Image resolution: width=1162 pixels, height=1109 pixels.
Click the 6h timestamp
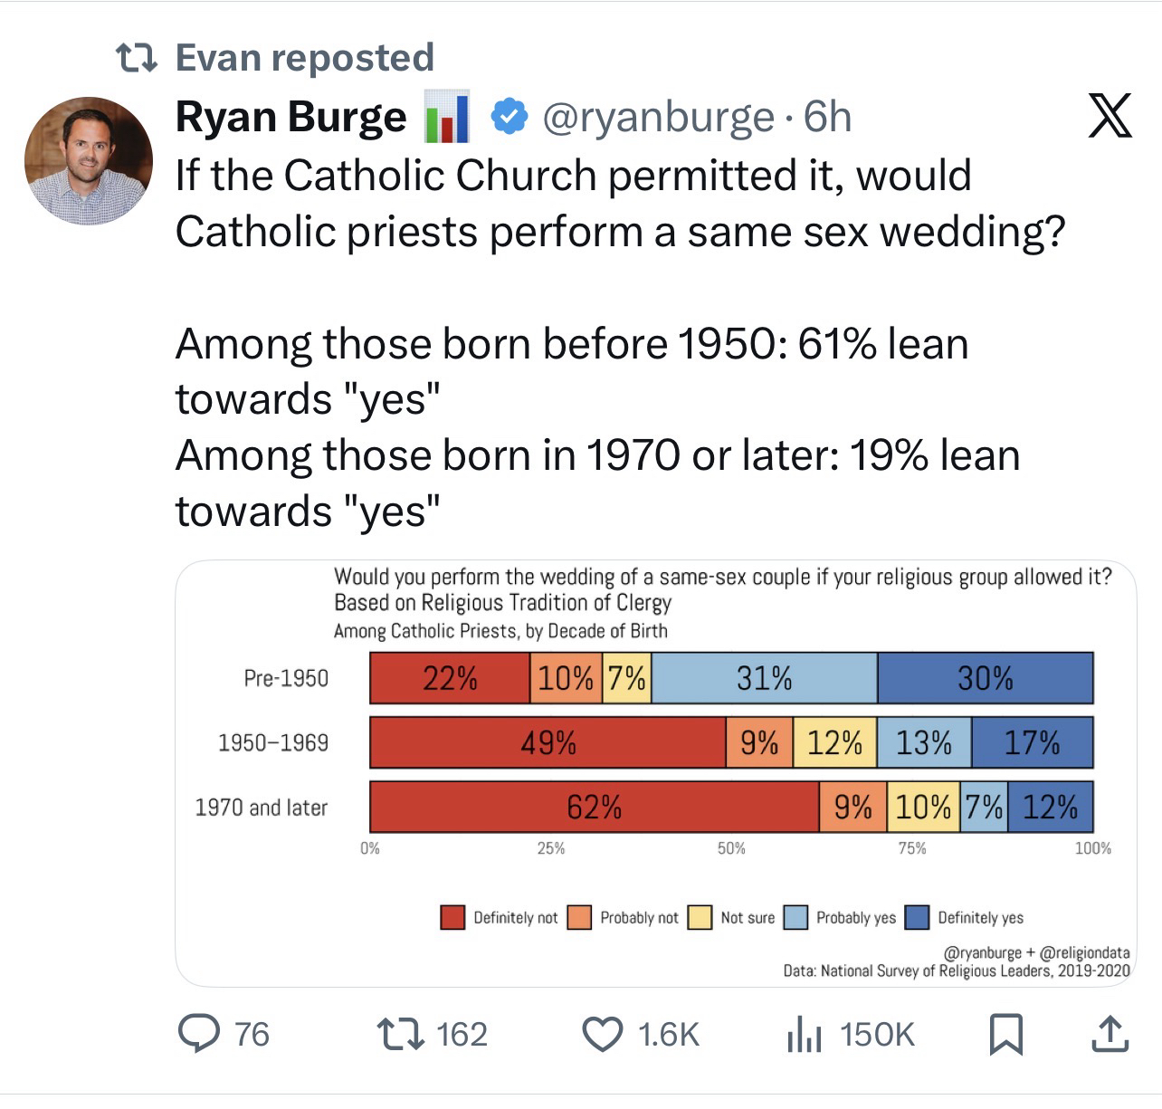click(x=828, y=118)
